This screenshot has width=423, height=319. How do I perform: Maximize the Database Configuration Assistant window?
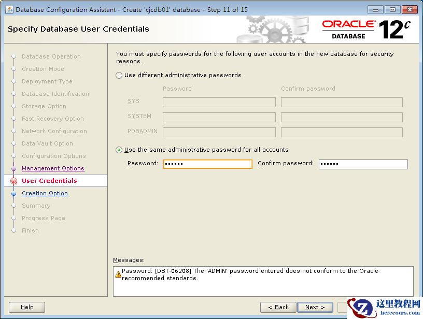[392, 10]
